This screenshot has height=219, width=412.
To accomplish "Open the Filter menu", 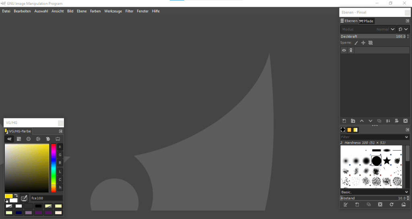I will coord(129,11).
